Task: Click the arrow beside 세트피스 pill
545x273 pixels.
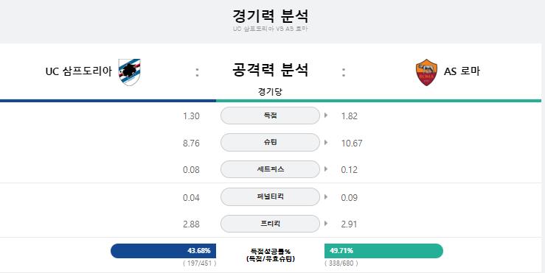Action: pyautogui.click(x=326, y=169)
